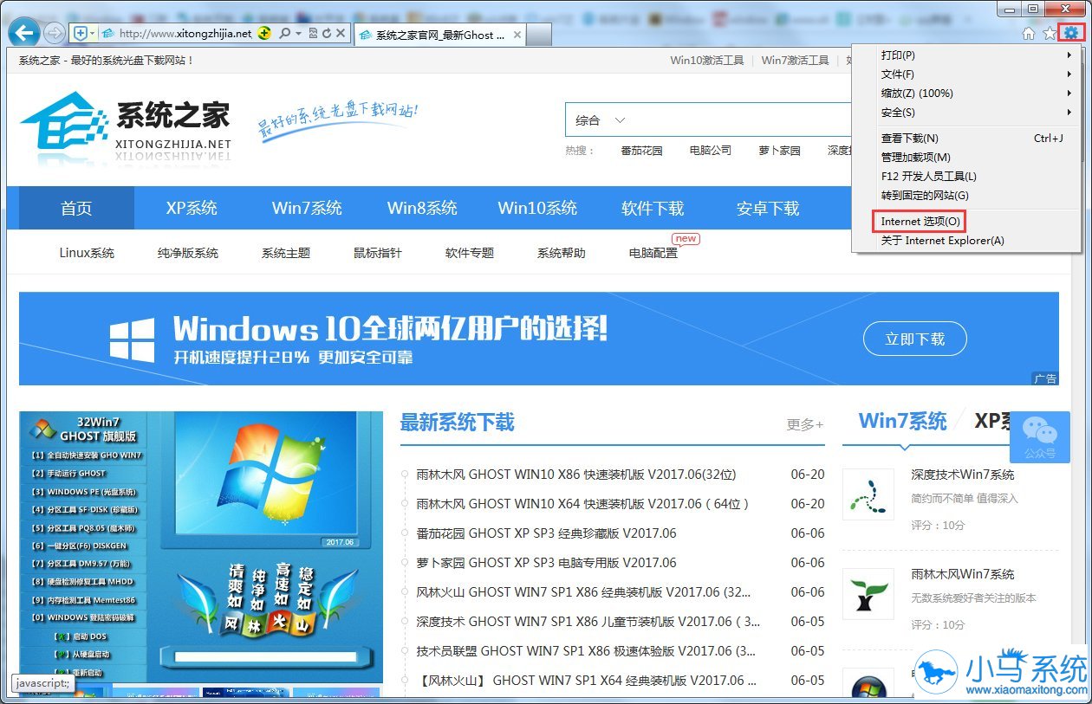Click the Home icon in IE toolbar
Screen dimensions: 1092x704
1029,33
